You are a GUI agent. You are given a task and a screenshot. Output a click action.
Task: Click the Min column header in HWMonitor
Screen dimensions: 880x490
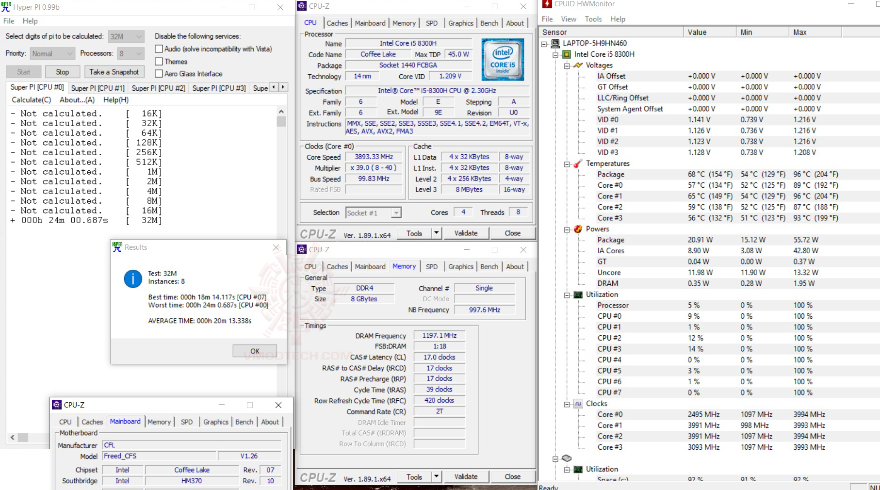763,32
